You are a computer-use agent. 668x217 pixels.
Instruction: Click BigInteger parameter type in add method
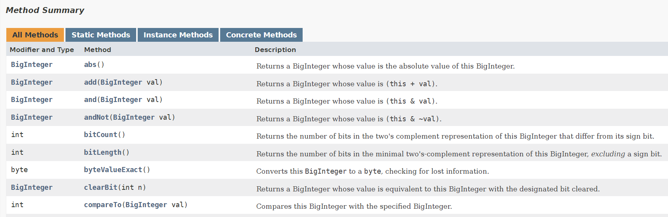tap(121, 82)
